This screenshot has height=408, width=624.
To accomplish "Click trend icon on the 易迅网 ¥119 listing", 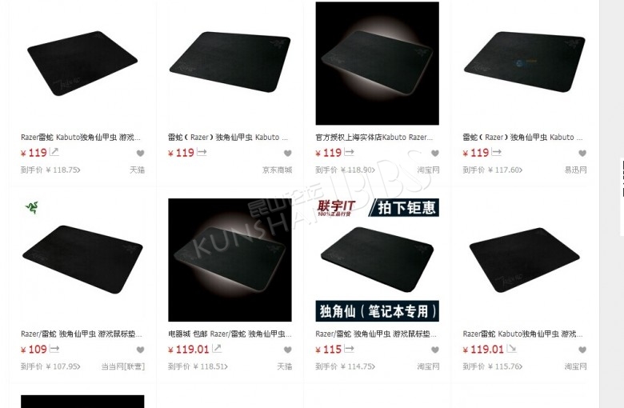I will click(x=496, y=152).
